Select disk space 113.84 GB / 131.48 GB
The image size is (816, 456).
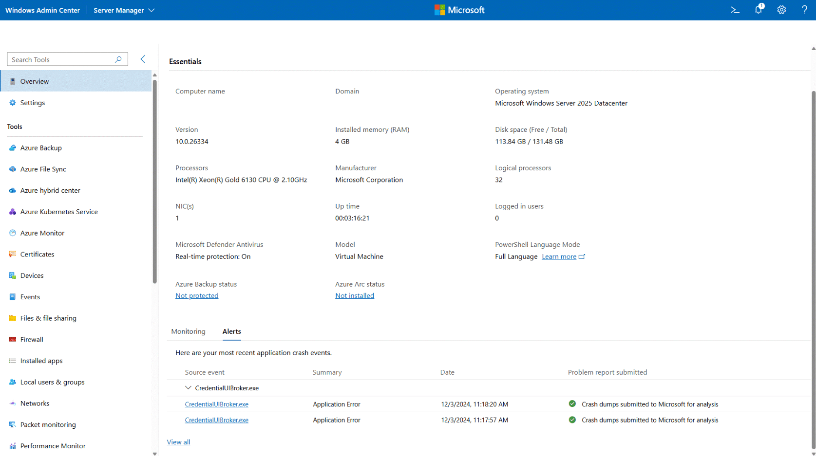(x=529, y=142)
